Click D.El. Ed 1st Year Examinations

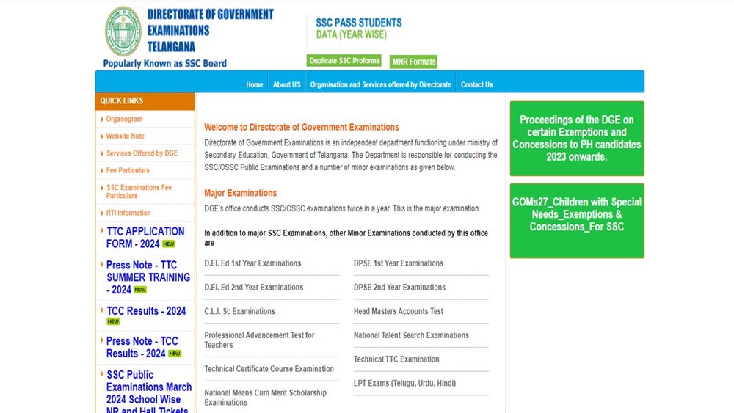pos(252,263)
